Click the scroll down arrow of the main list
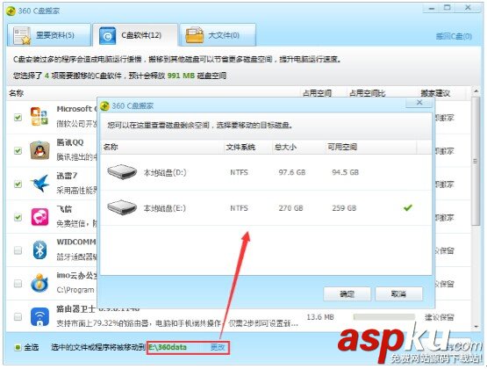 tap(476, 327)
